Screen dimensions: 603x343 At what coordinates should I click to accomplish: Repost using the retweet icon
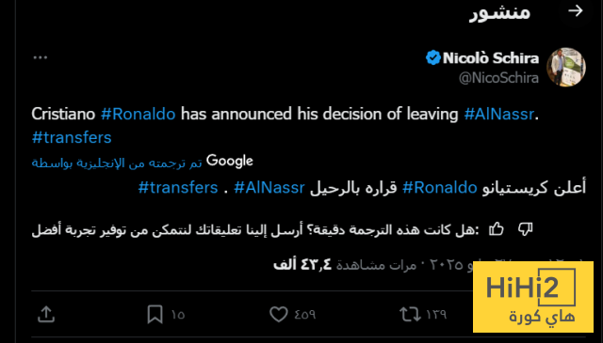[410, 314]
